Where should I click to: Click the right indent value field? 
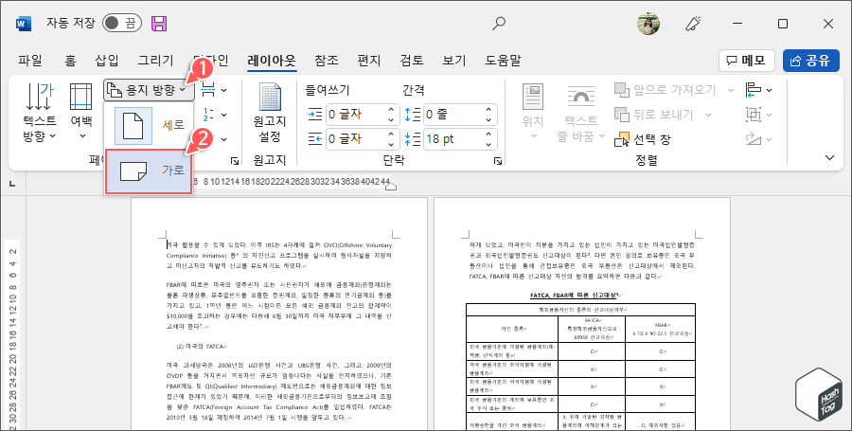click(354, 139)
